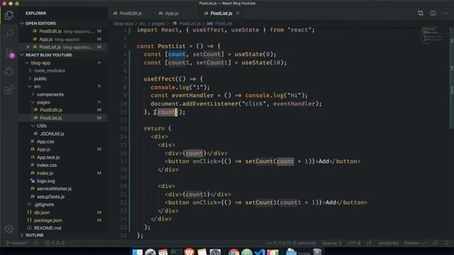Collapse the src folder
This screenshot has height=255, width=454.
(37, 86)
